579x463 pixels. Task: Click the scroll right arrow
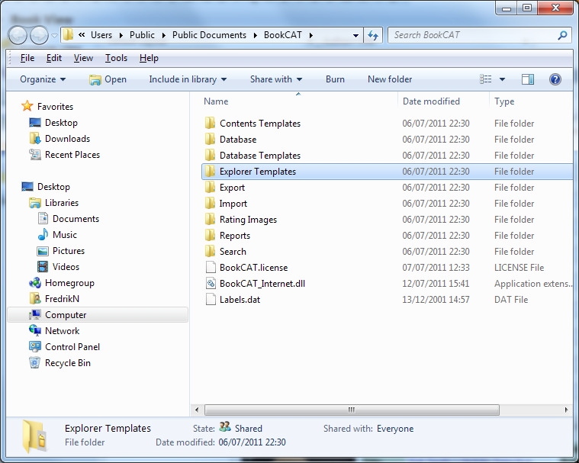(x=566, y=410)
